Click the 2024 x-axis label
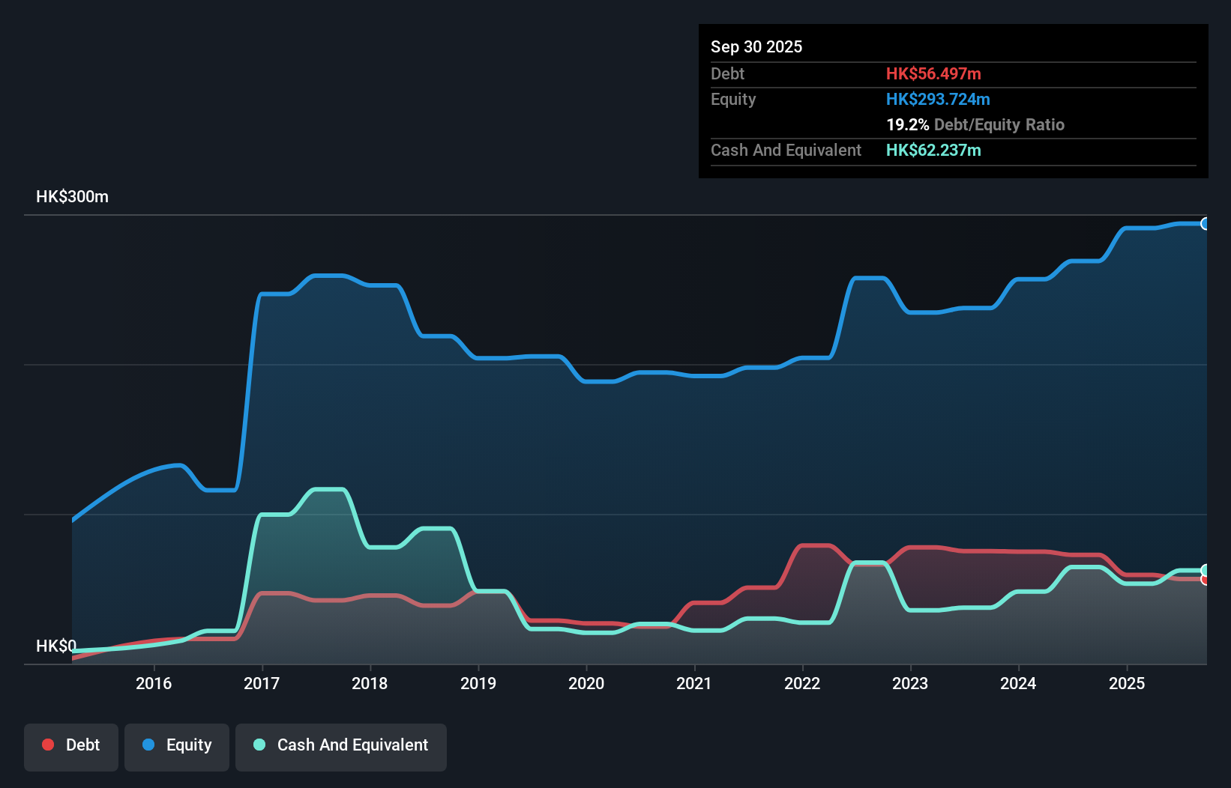 (1018, 683)
